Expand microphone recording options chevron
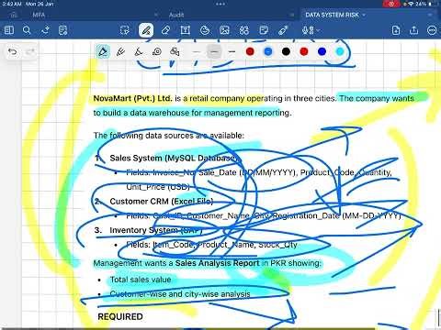441x330 pixels. point(319,30)
